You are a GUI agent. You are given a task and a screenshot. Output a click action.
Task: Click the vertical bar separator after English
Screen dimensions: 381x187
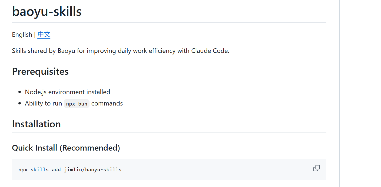pos(35,35)
